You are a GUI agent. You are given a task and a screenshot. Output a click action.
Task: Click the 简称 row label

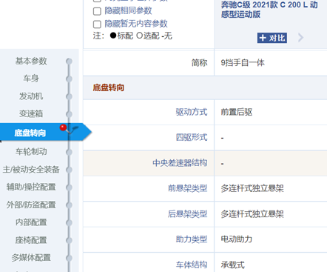pos(199,63)
